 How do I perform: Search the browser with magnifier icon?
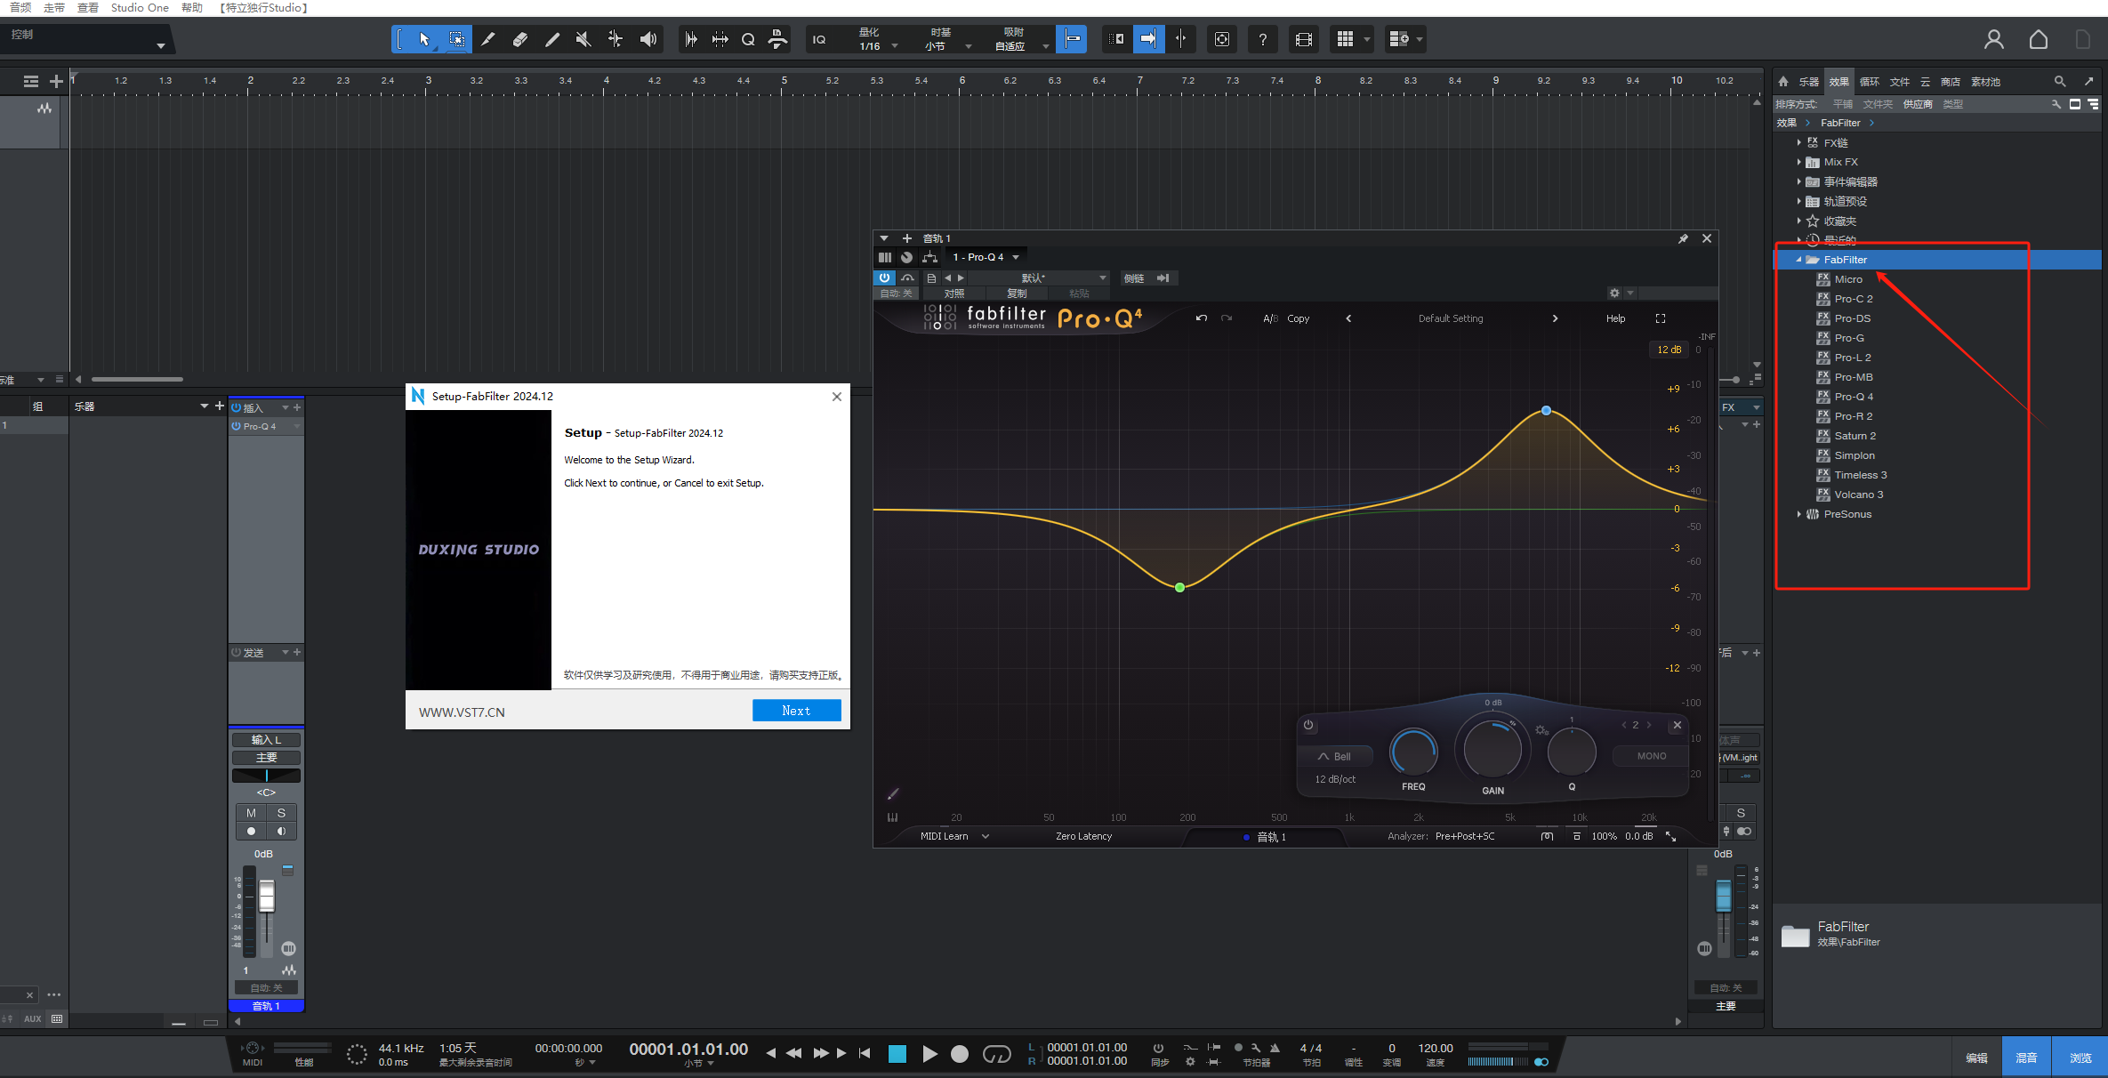coord(2060,81)
